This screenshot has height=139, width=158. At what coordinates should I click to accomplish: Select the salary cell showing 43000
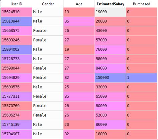coord(110,31)
